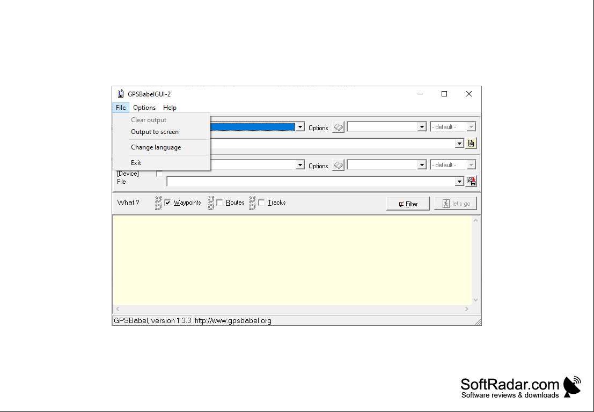This screenshot has width=594, height=412.
Task: Tick the Tracks checkbox
Action: [261, 203]
